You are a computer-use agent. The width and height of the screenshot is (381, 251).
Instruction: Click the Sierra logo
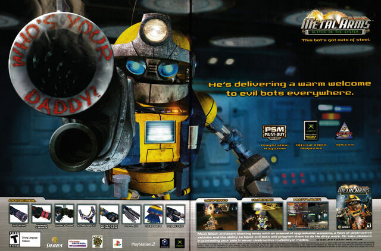tap(54, 243)
